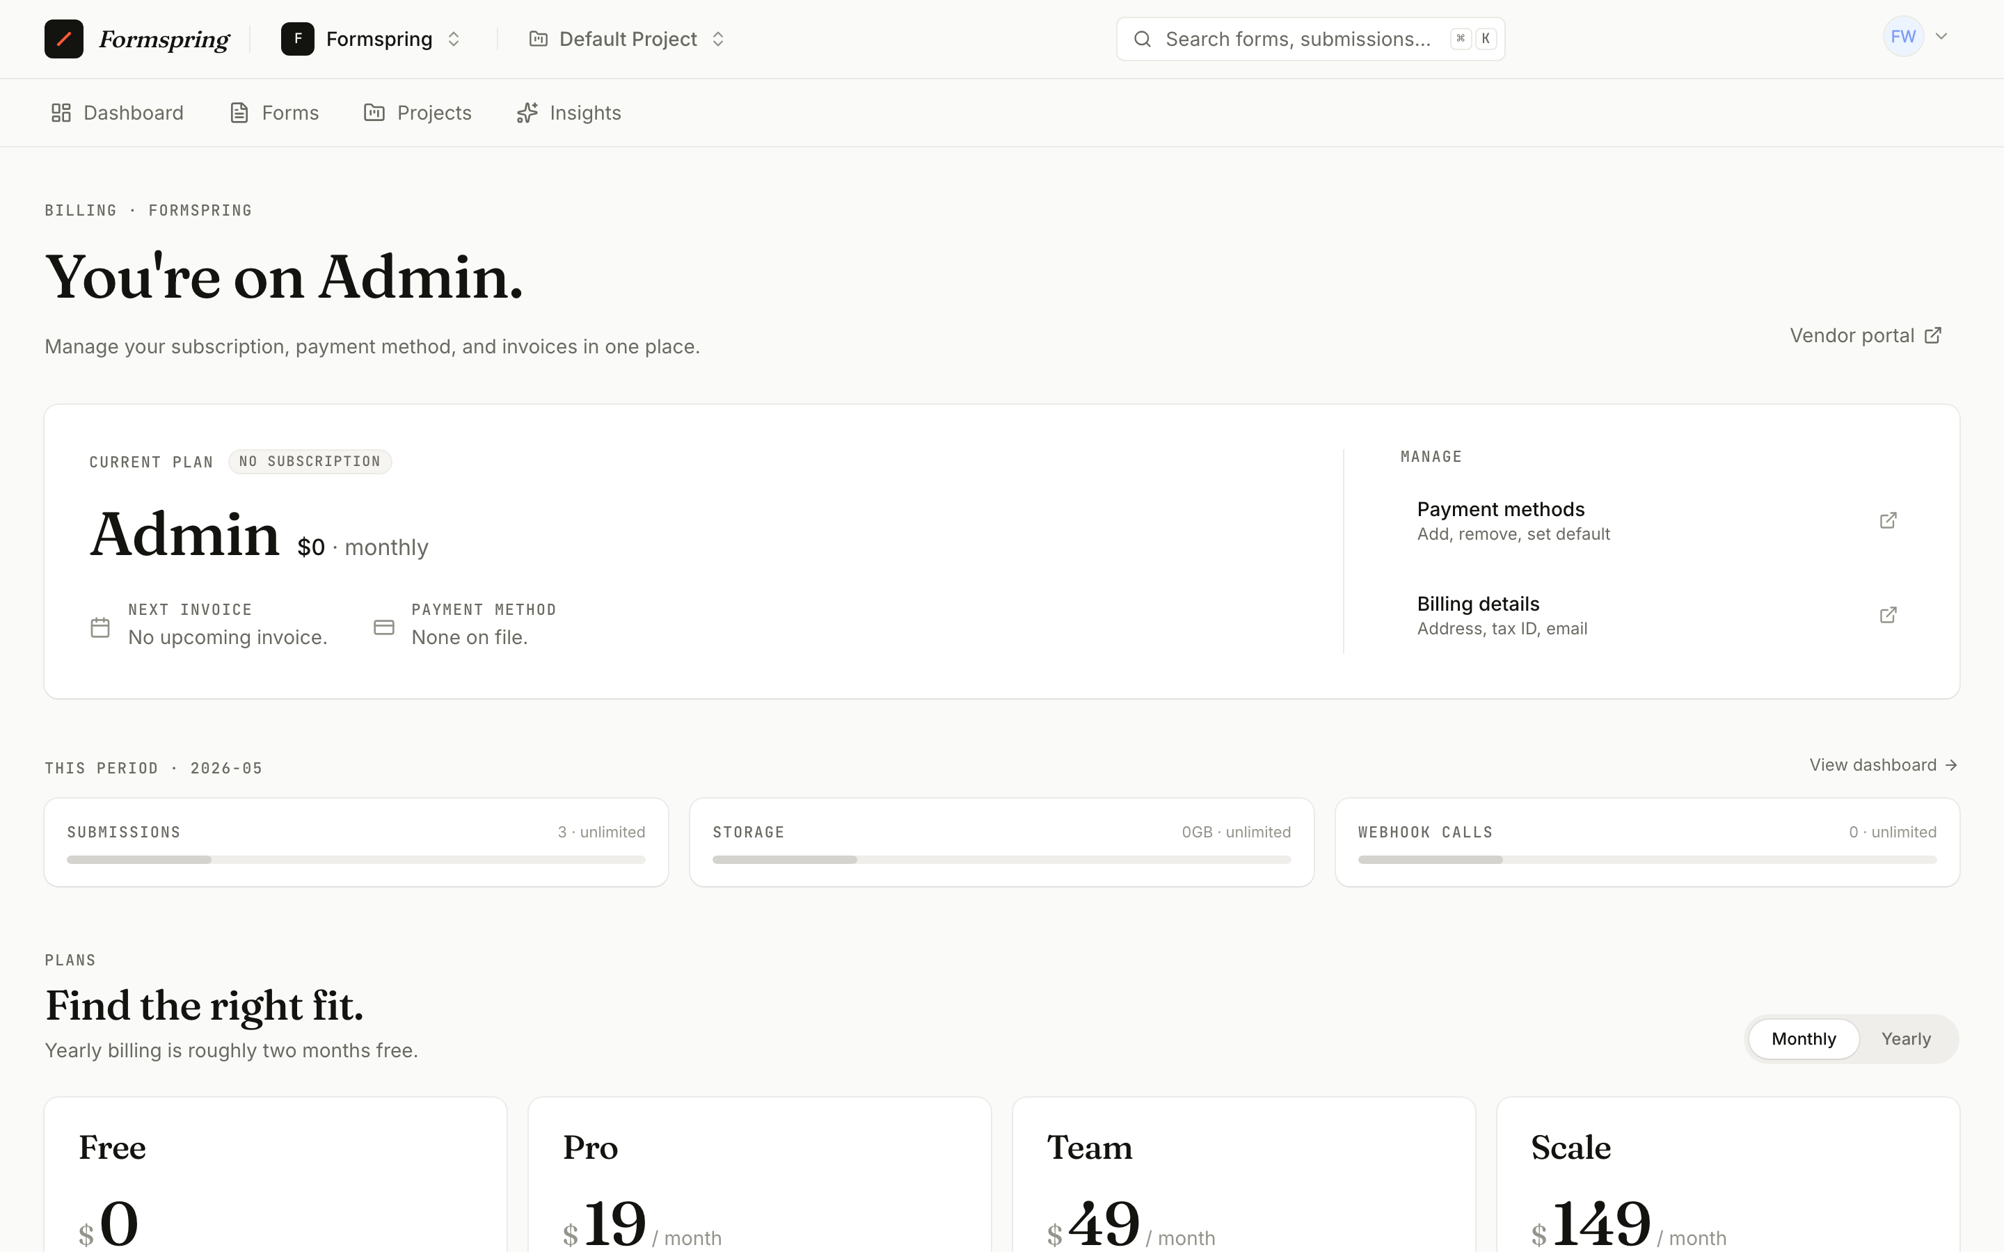The image size is (2004, 1252).
Task: Open the Vendor portal link
Action: 1866,335
